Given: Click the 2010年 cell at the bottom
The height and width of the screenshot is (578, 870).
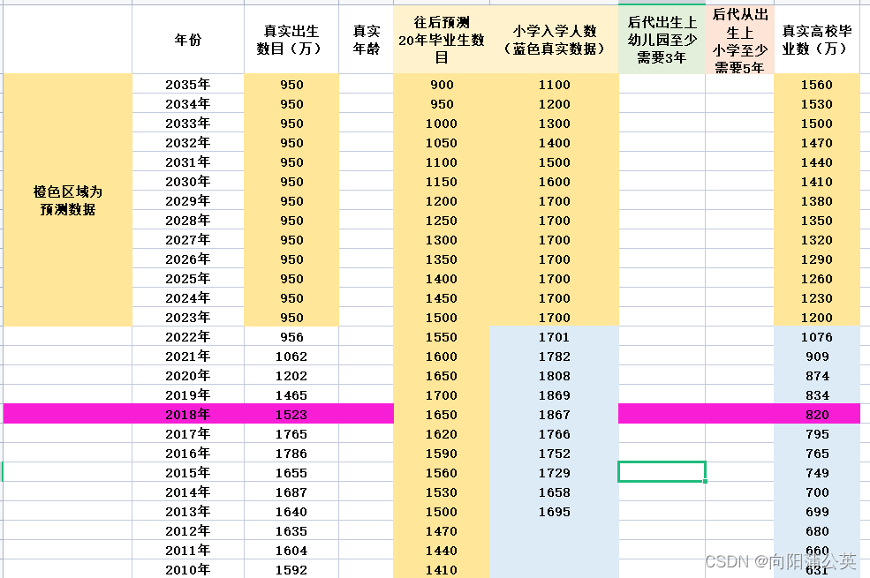Looking at the screenshot, I should coord(186,569).
